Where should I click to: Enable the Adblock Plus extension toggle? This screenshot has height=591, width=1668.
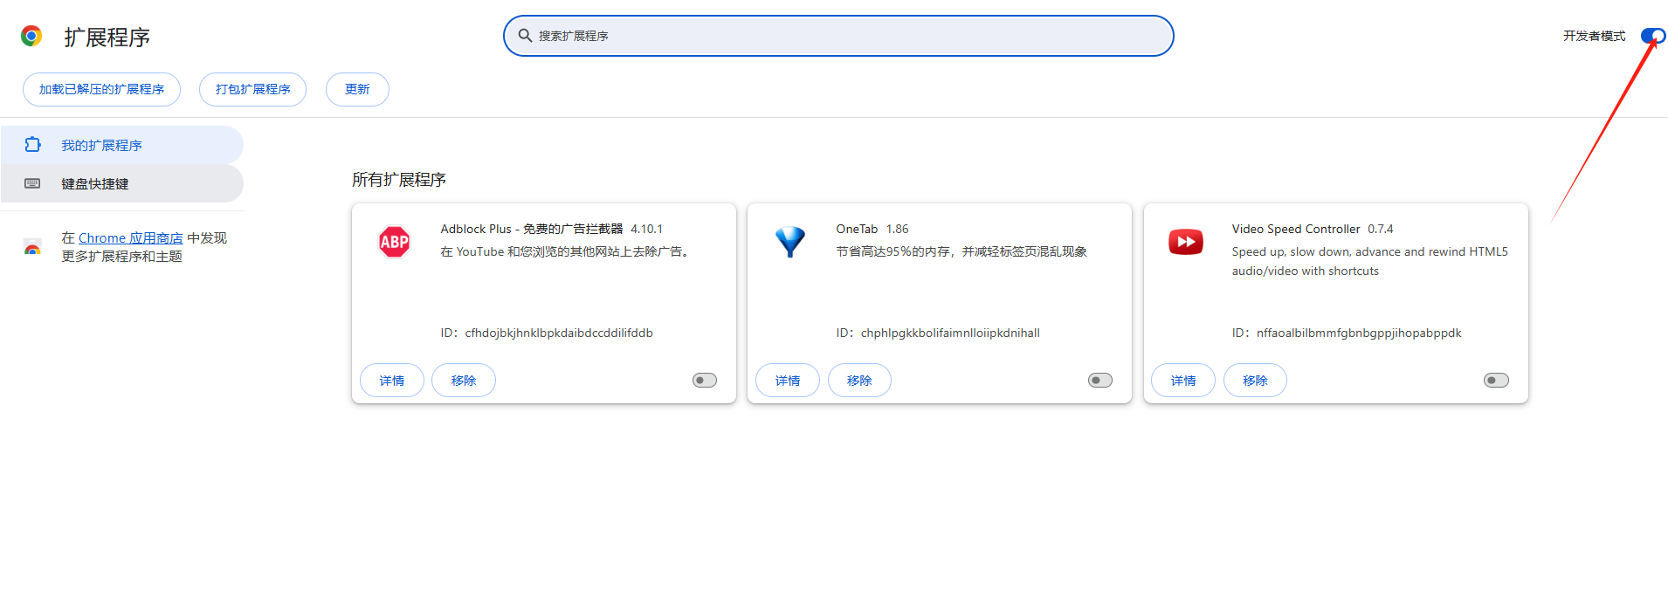tap(705, 381)
